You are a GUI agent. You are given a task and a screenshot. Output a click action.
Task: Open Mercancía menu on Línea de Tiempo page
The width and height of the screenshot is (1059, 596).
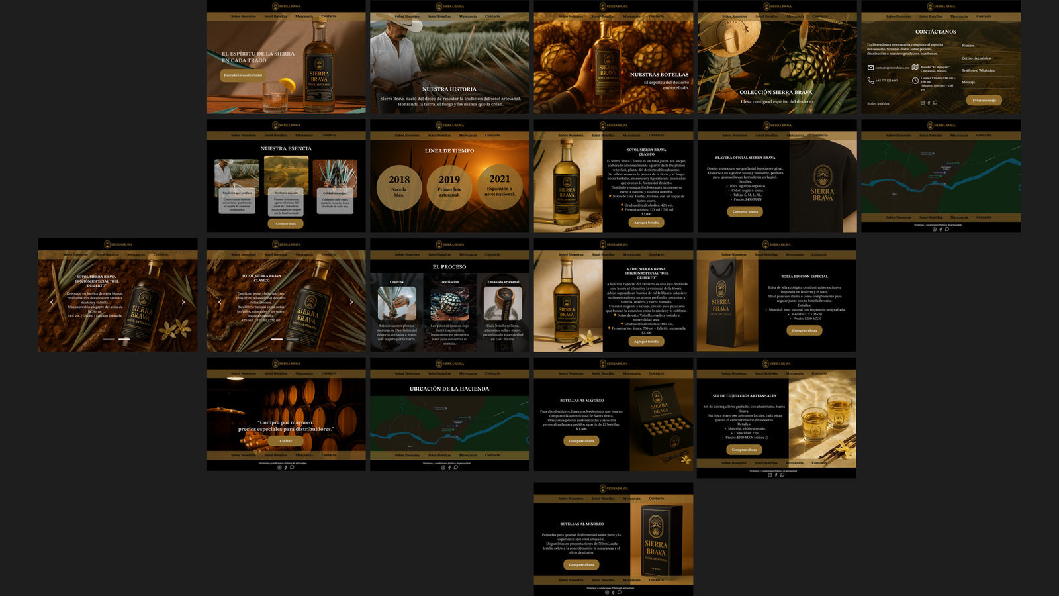click(x=467, y=135)
